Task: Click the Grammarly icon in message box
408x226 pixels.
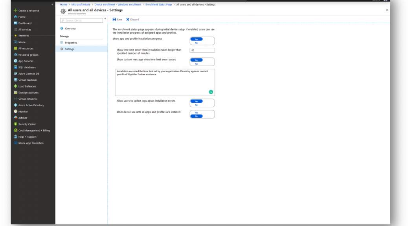Action: (x=211, y=92)
